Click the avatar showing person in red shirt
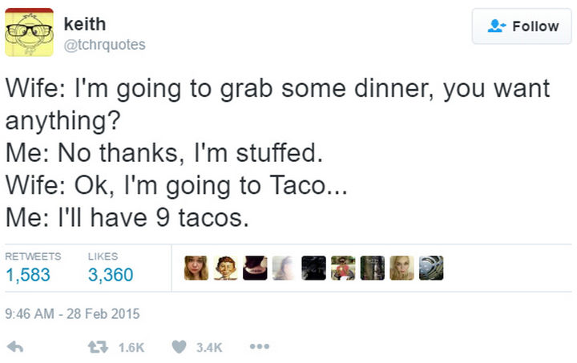The width and height of the screenshot is (577, 363). click(x=343, y=268)
